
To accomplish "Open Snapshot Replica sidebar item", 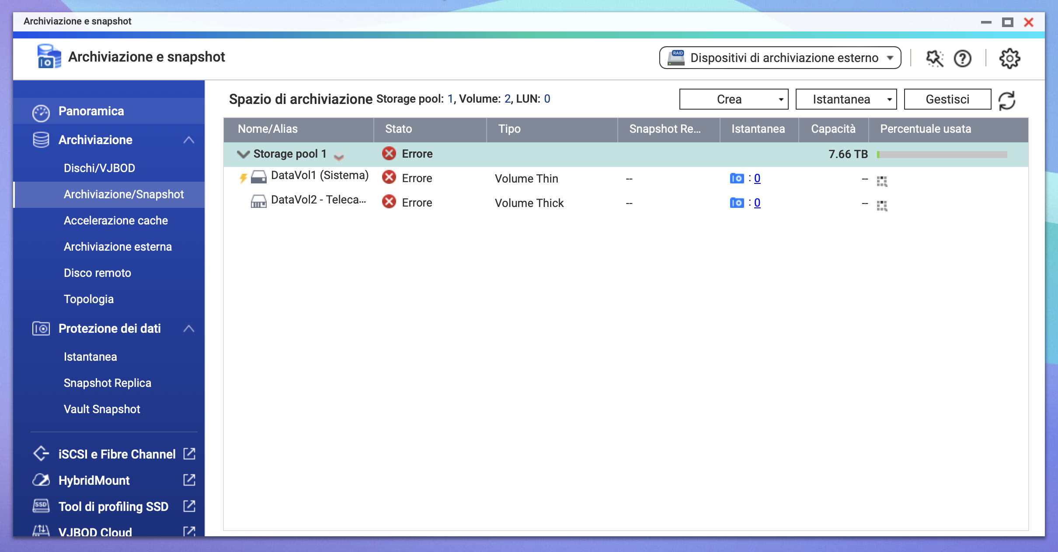I will 108,383.
